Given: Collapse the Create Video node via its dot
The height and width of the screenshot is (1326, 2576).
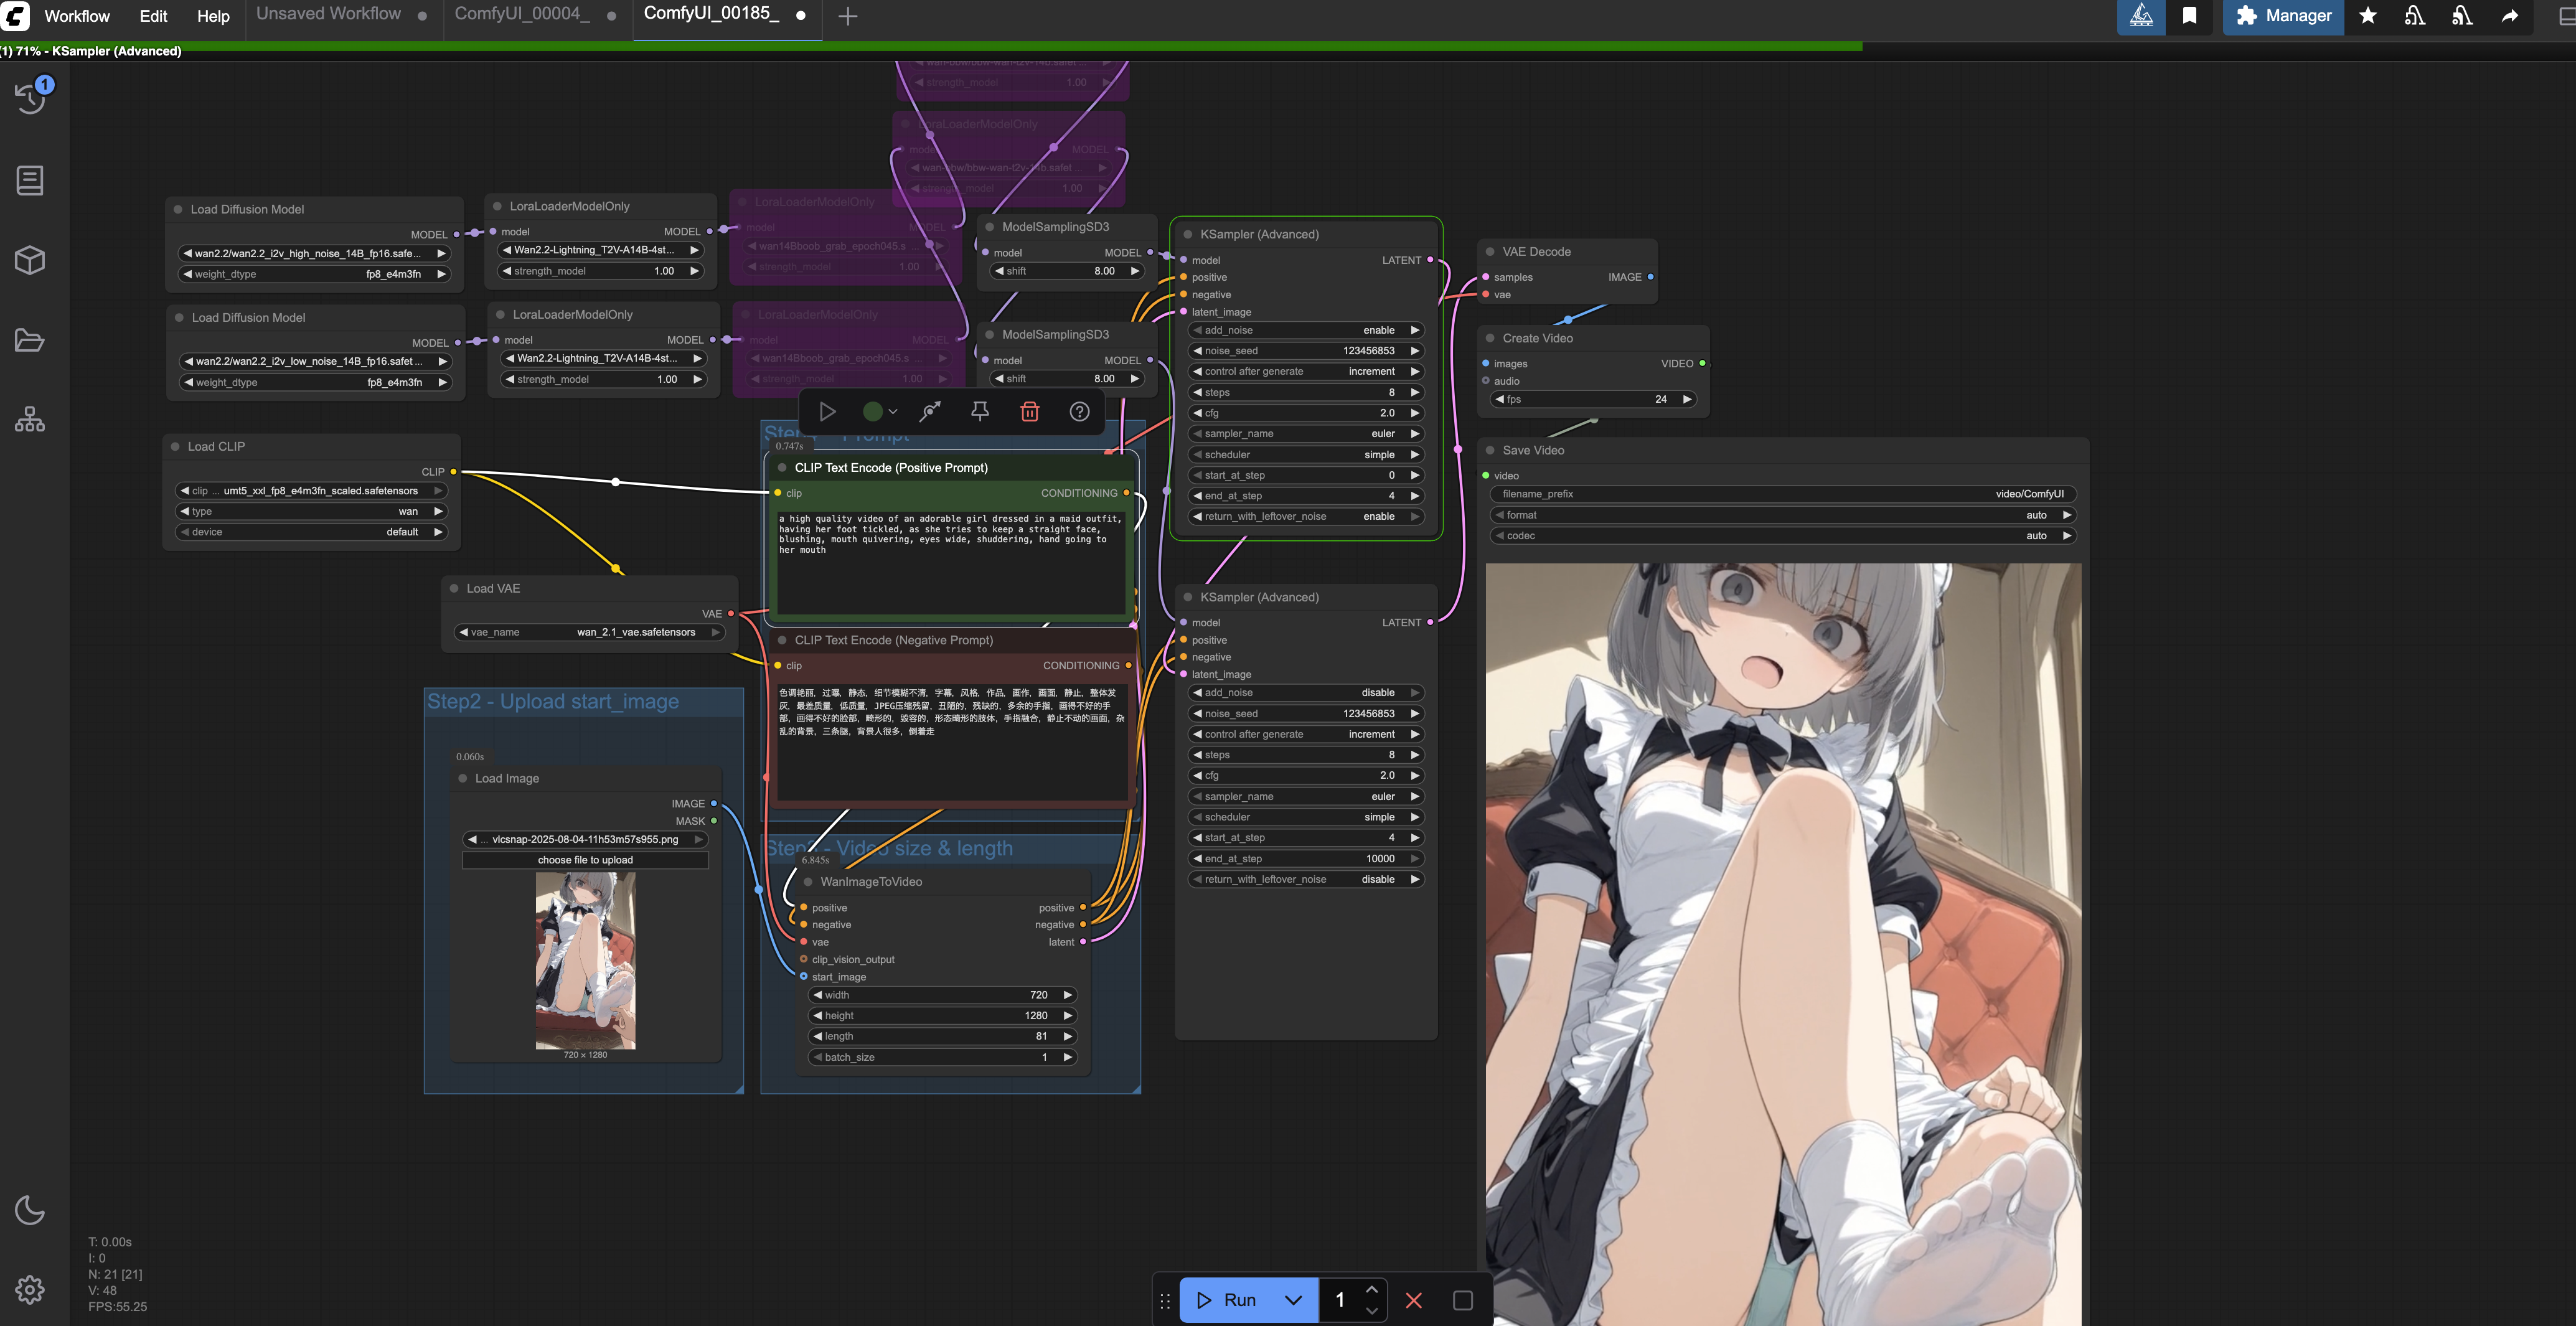Looking at the screenshot, I should [x=1490, y=338].
